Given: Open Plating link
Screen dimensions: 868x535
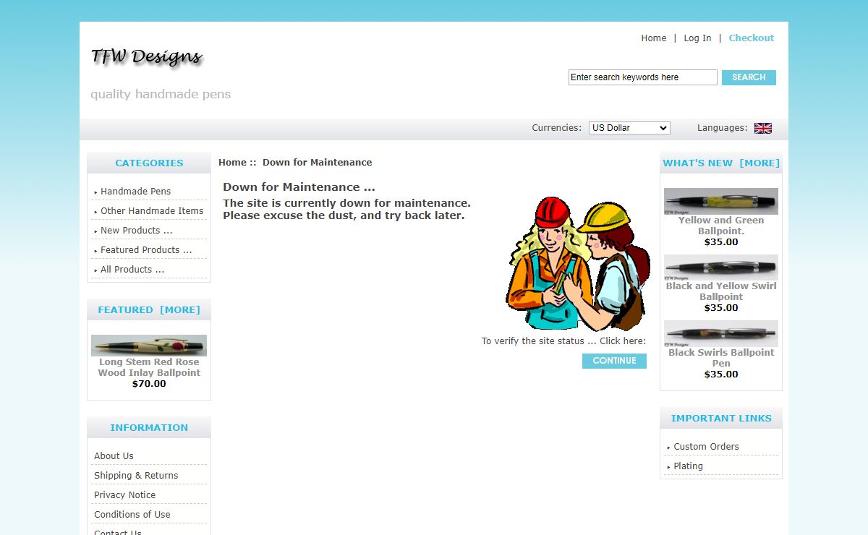Looking at the screenshot, I should [x=688, y=466].
